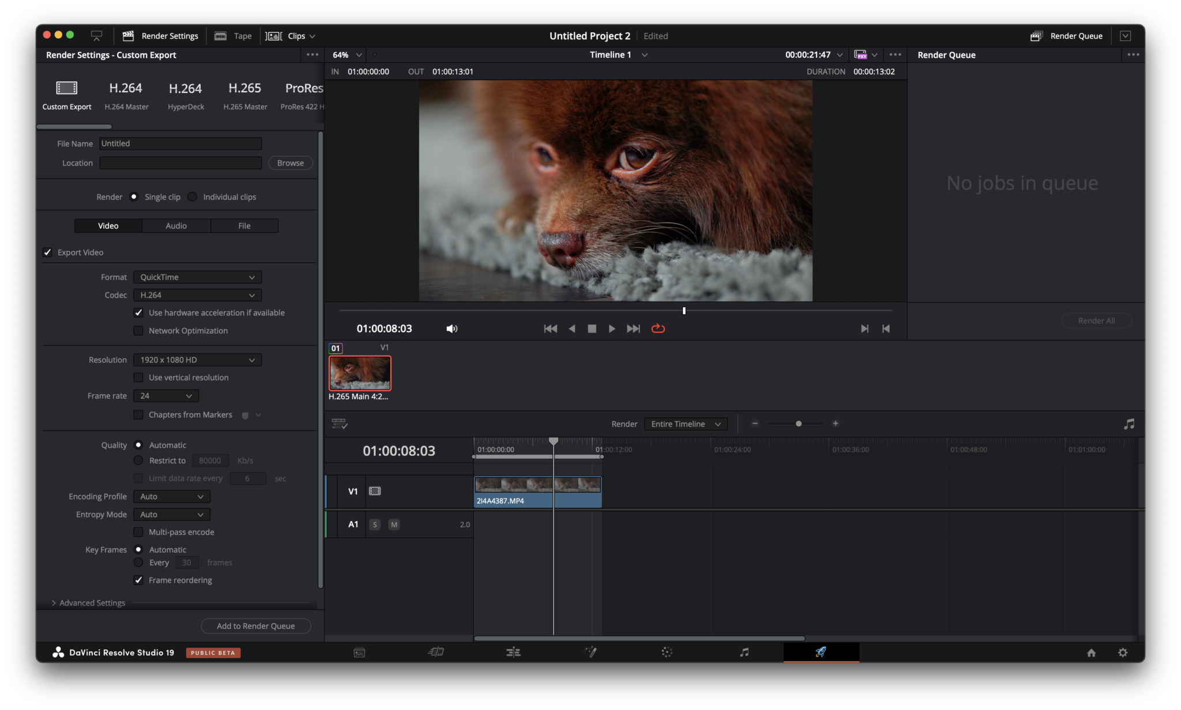Select Individual clips render option
The image size is (1181, 710).
[193, 197]
